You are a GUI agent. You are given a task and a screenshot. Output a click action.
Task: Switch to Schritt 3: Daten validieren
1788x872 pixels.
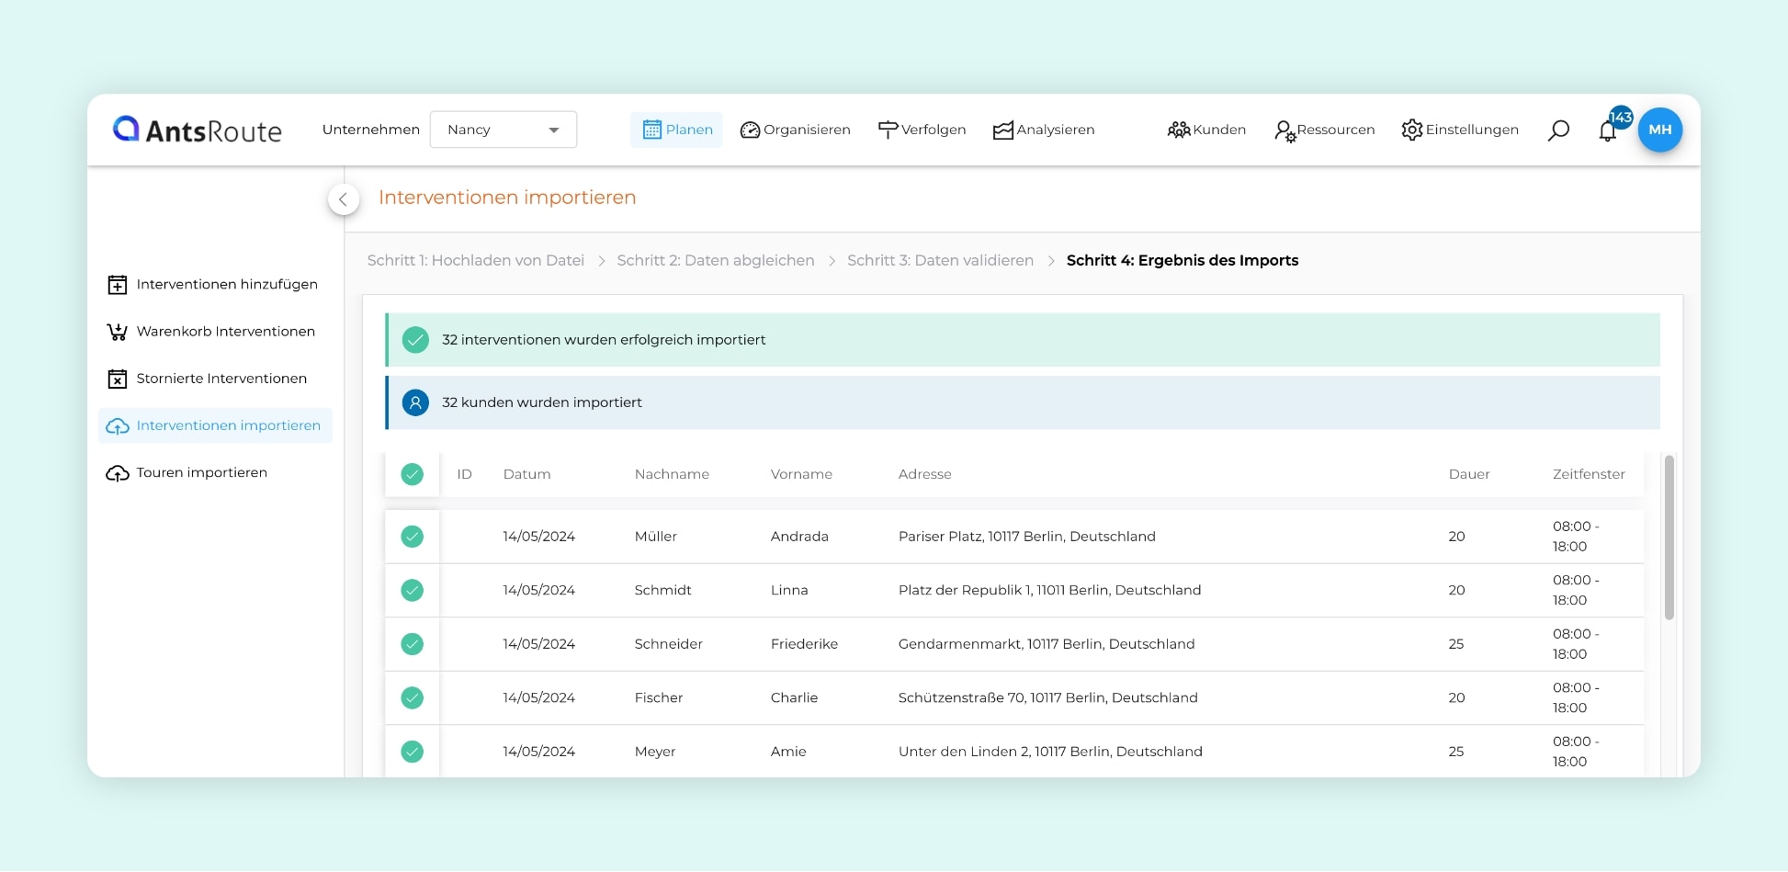940,260
